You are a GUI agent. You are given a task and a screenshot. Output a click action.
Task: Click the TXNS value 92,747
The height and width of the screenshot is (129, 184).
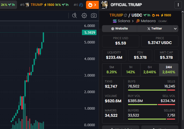tap(111, 87)
